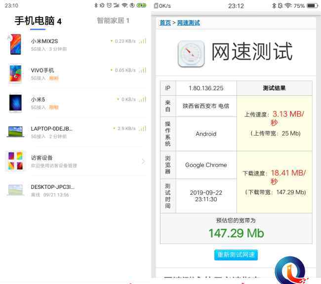Tap the 0.23 KB/s speed value

[125, 41]
